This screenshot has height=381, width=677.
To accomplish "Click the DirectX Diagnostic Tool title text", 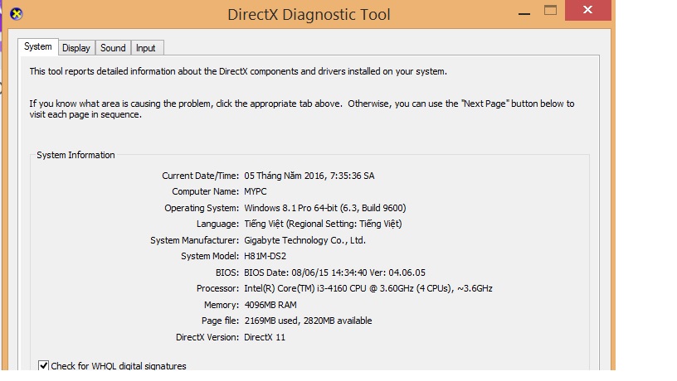I will pos(308,14).
